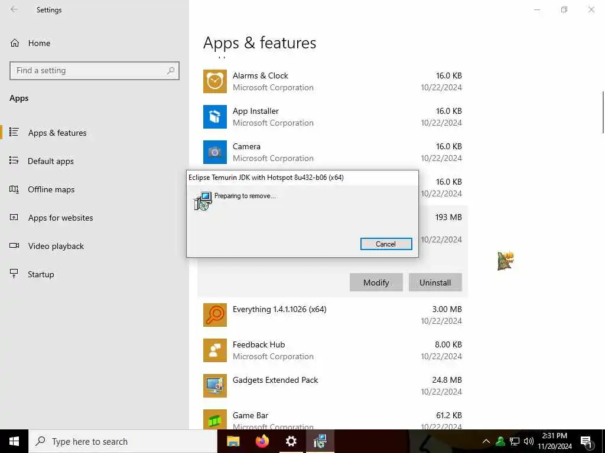Click the Feedback Hub app icon
Screen dimensions: 605x453
click(215, 350)
